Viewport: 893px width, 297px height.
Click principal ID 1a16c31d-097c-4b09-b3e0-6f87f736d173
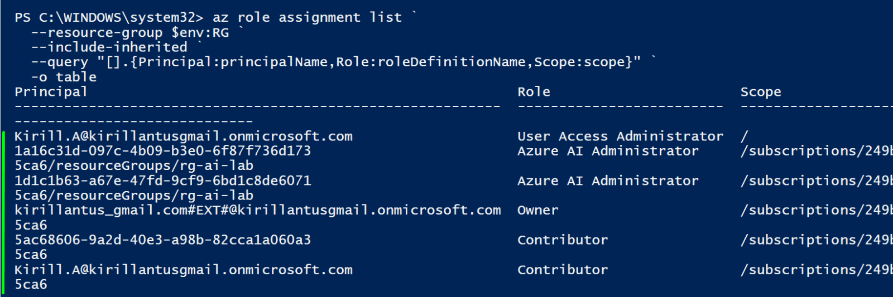pyautogui.click(x=162, y=151)
